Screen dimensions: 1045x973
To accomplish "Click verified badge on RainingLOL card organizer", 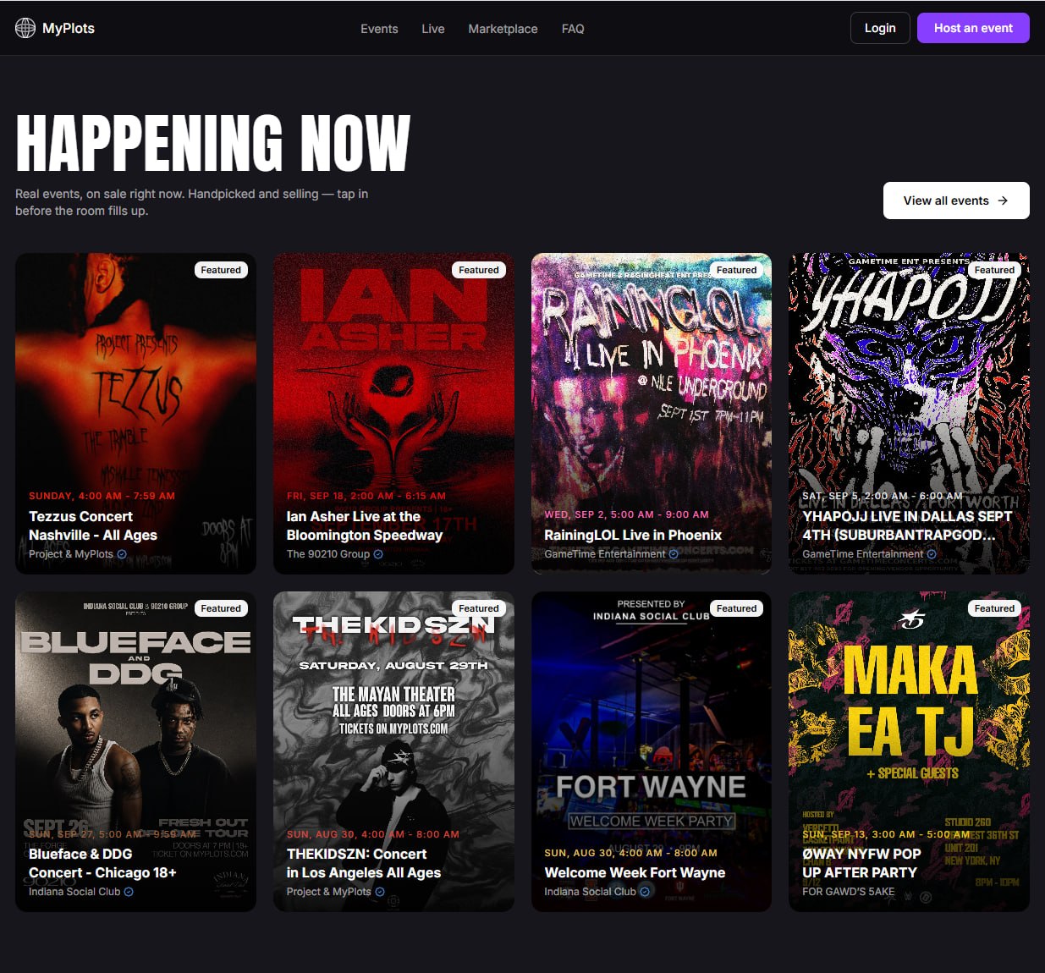I will (x=674, y=554).
